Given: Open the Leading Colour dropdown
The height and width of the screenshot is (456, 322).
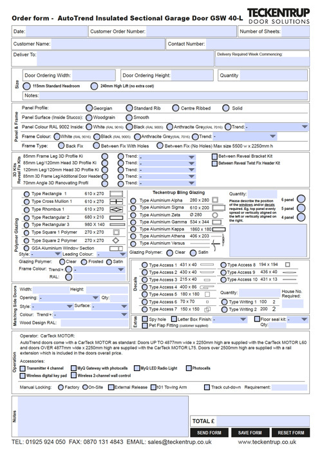Looking at the screenshot, I should pyautogui.click(x=111, y=254).
